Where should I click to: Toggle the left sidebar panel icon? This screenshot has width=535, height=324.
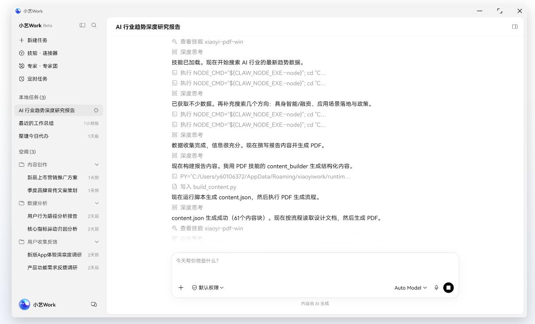point(82,25)
